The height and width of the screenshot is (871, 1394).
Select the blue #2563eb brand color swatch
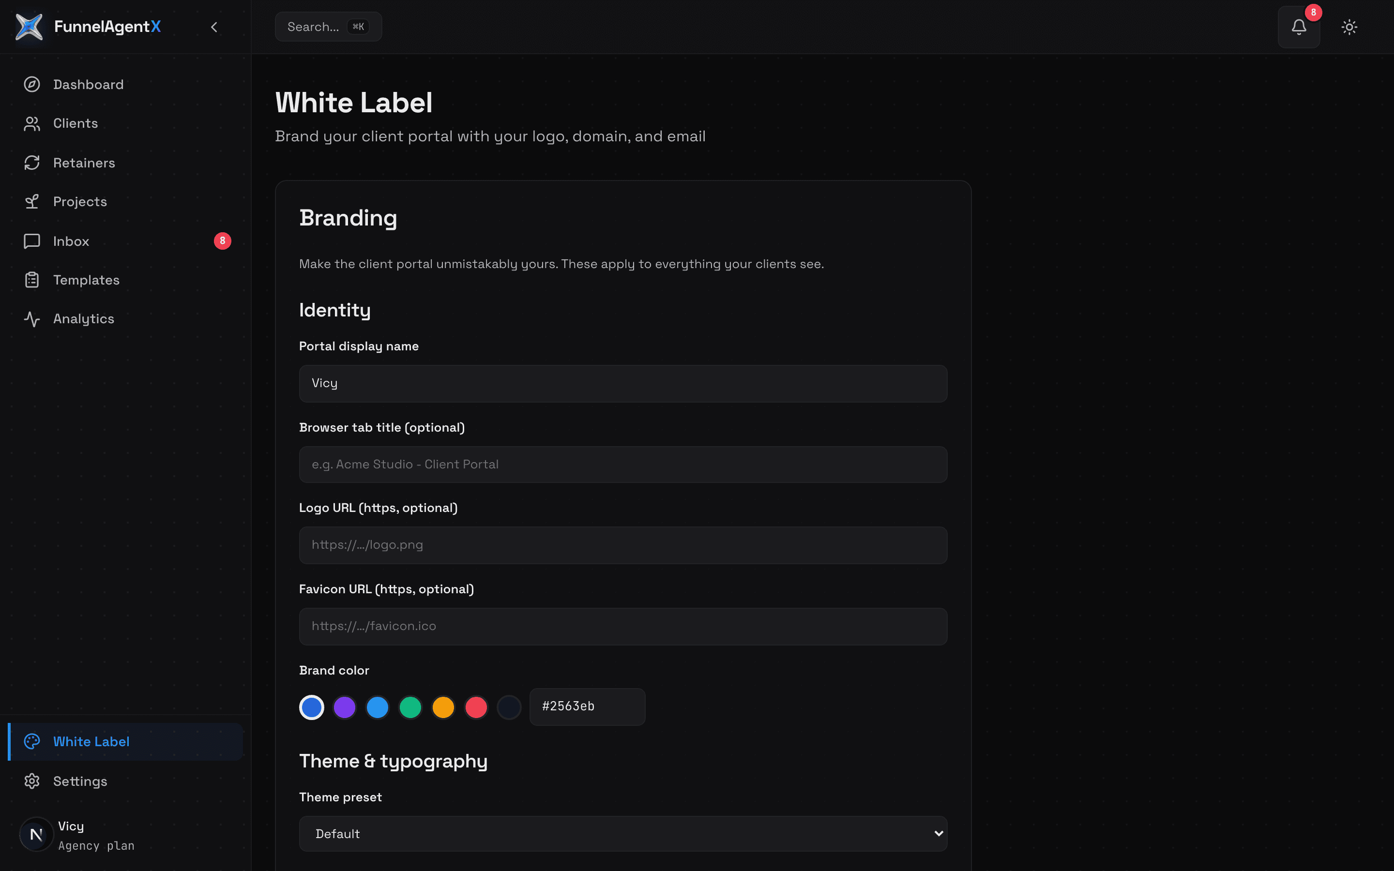click(312, 707)
